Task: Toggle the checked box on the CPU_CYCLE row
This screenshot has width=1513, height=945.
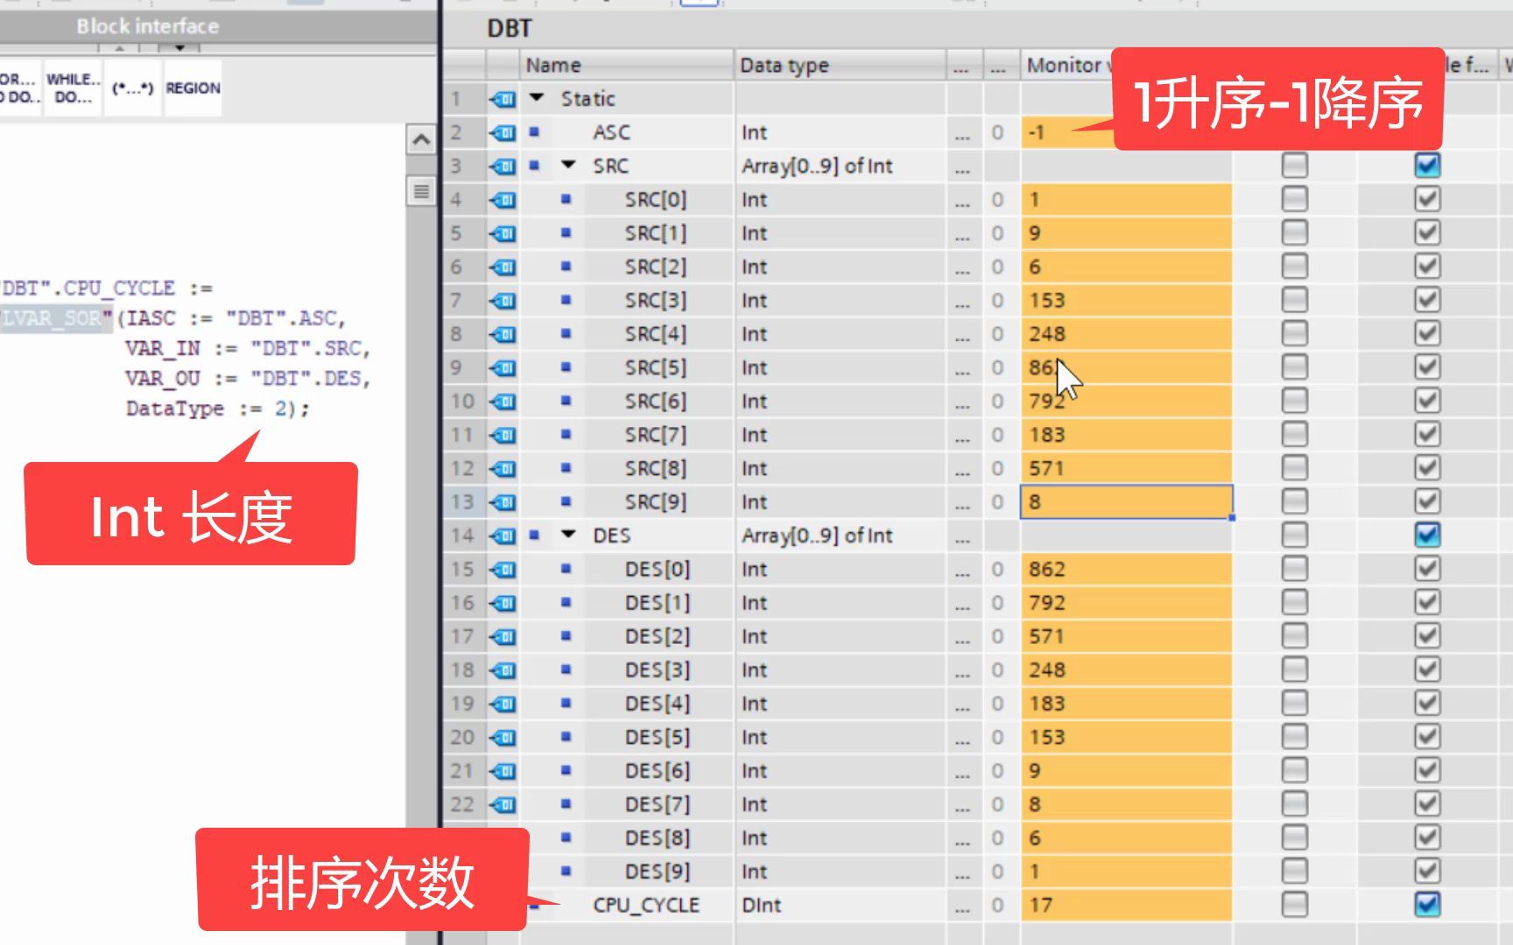Action: click(1426, 905)
